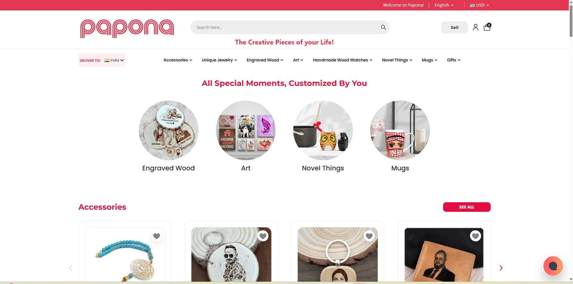Open the Handmade Wood Watches menu
573x284 pixels.
[342, 60]
